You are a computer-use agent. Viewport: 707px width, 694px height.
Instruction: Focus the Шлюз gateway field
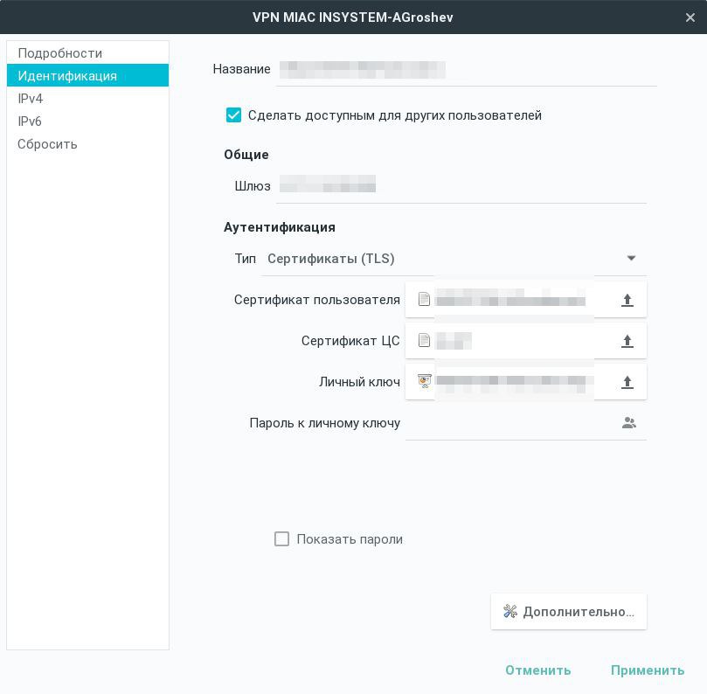click(x=461, y=187)
